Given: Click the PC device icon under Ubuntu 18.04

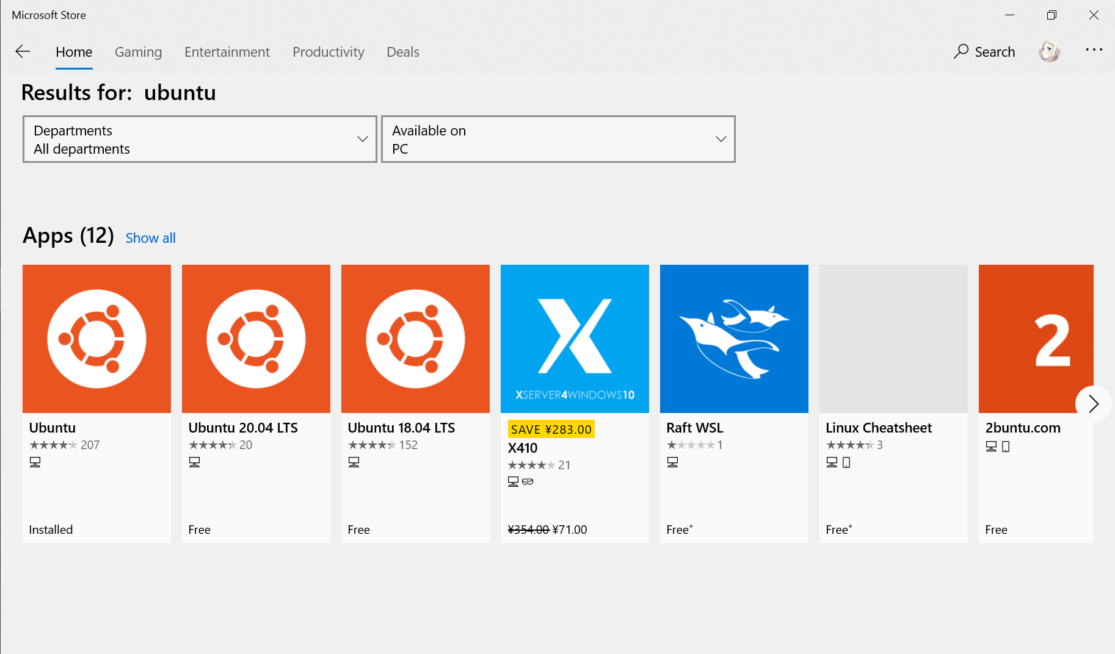Looking at the screenshot, I should (x=354, y=462).
